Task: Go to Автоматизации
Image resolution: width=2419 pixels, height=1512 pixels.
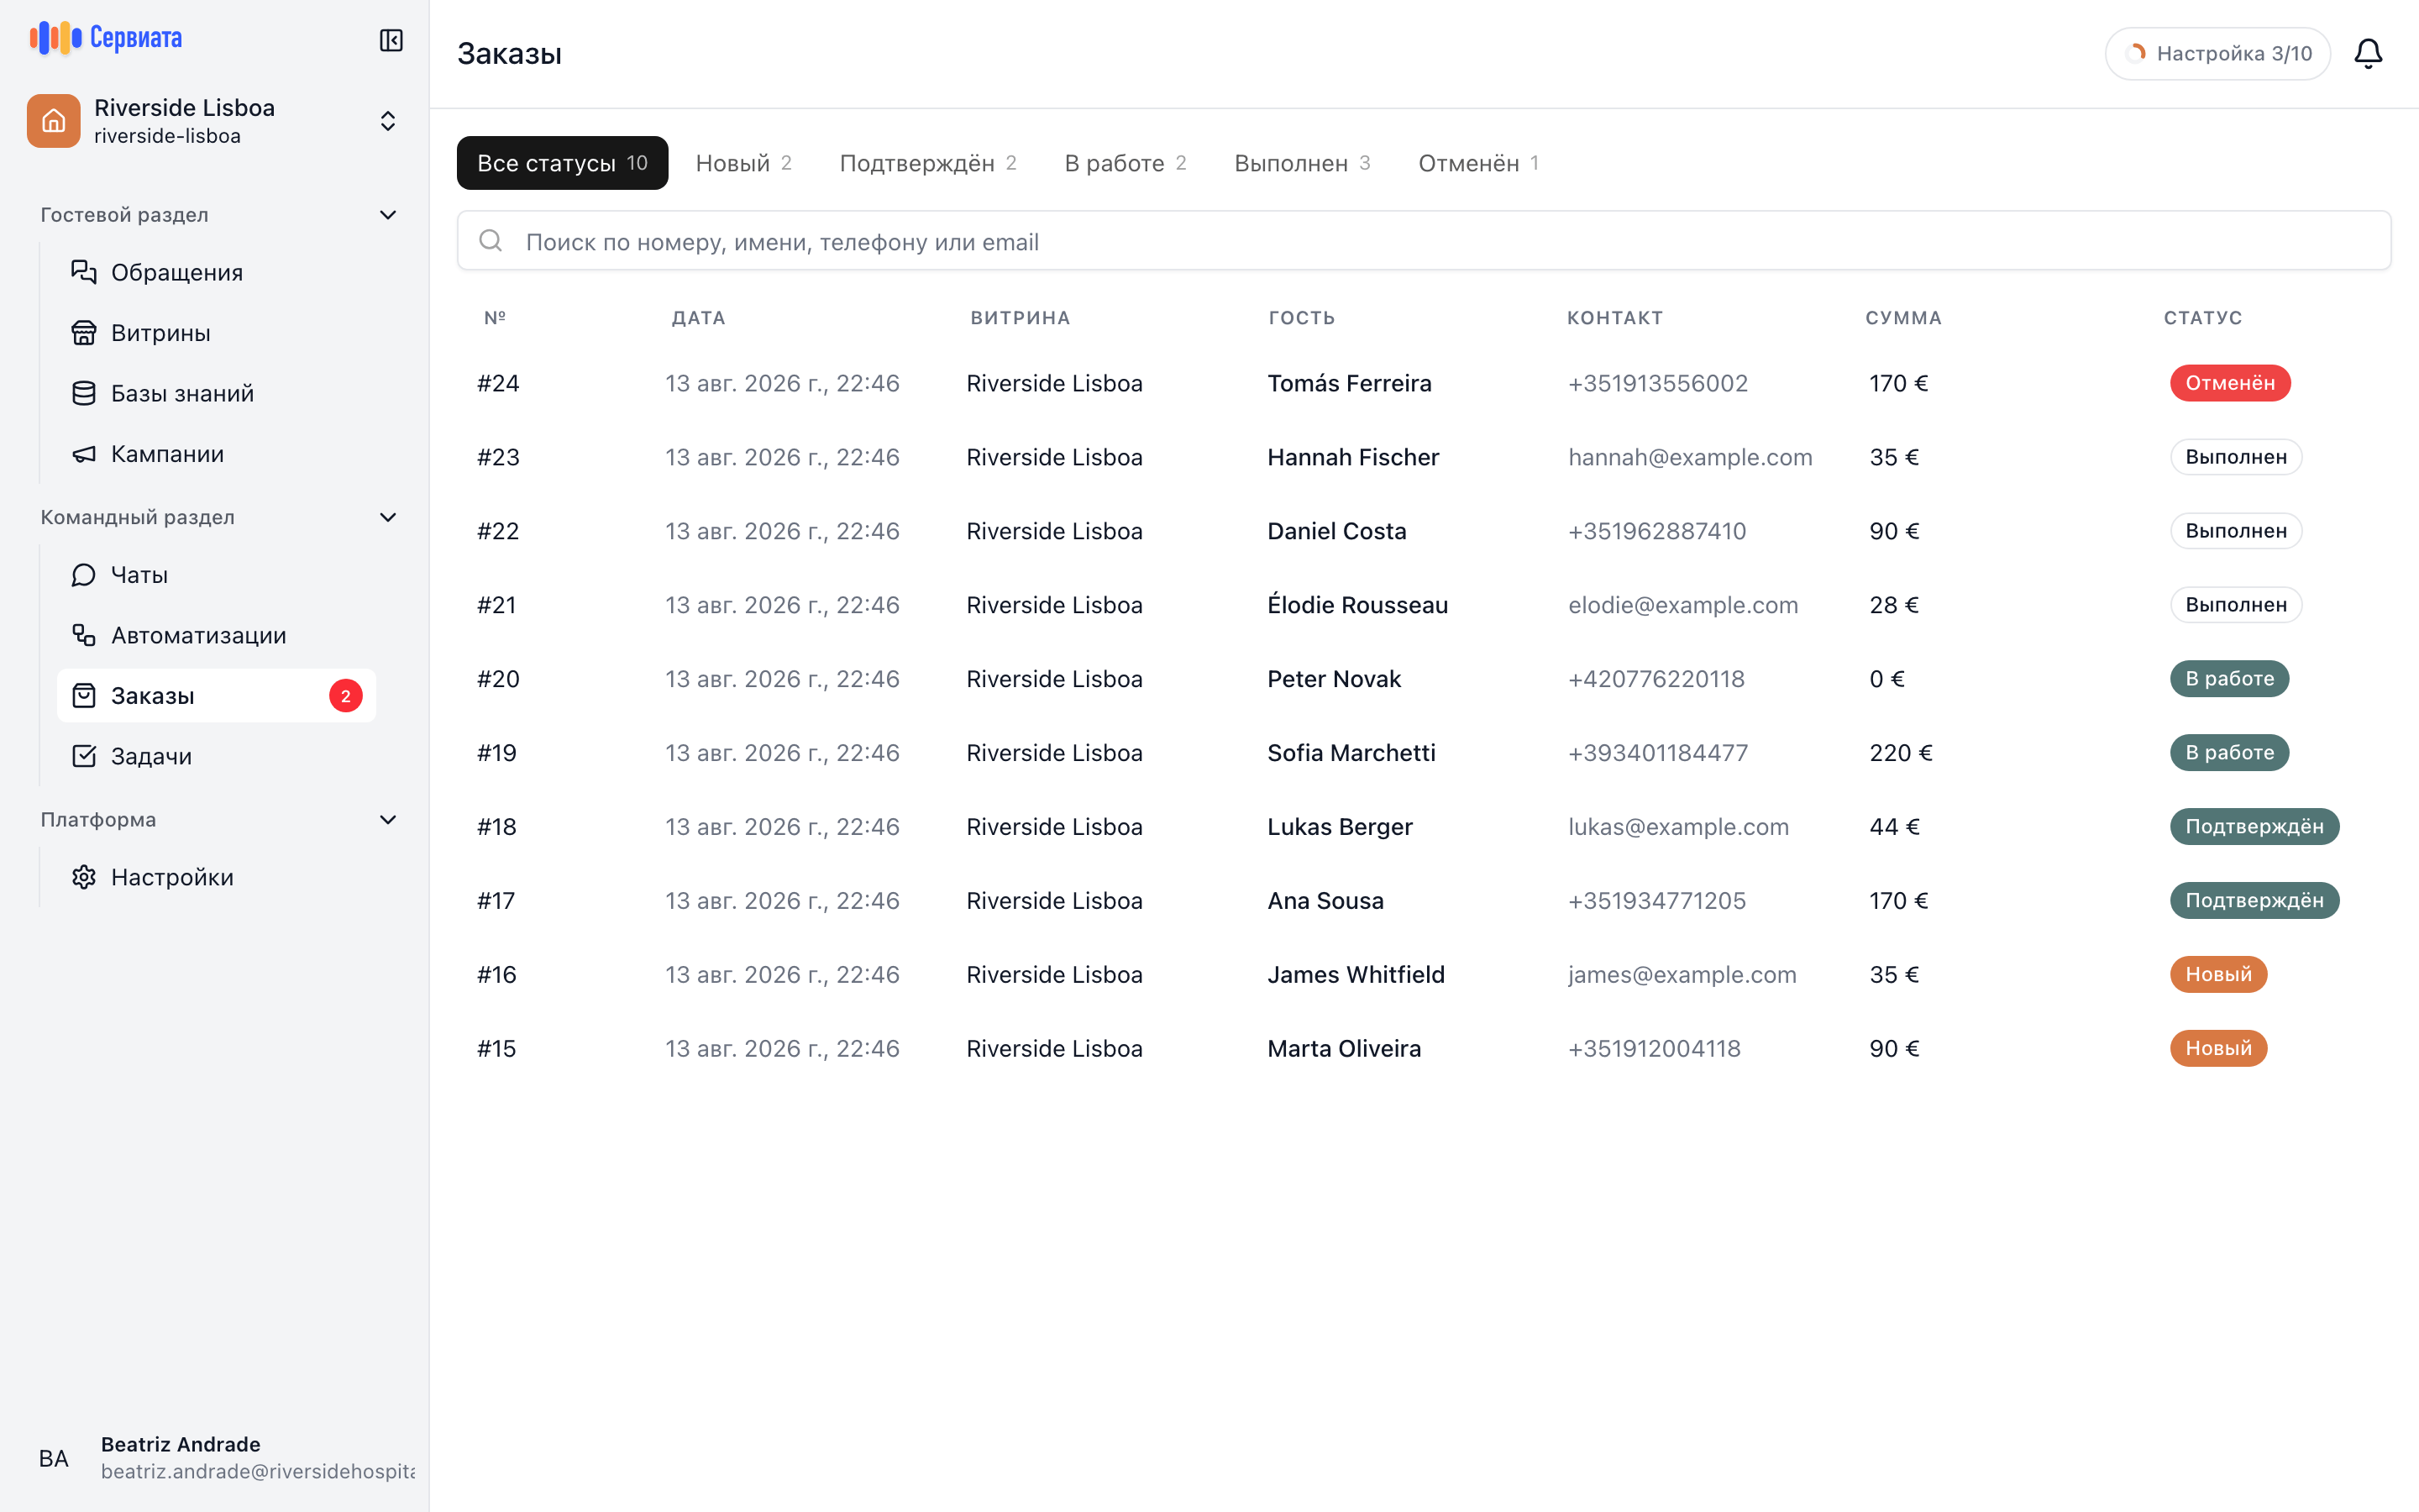Action: 217,635
